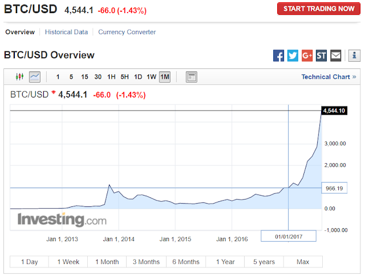
Task: Open the chart news layout icon
Action: [x=192, y=77]
